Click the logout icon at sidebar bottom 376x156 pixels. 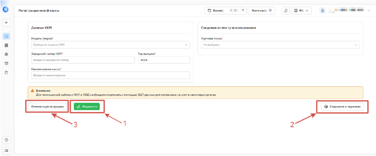click(6, 150)
